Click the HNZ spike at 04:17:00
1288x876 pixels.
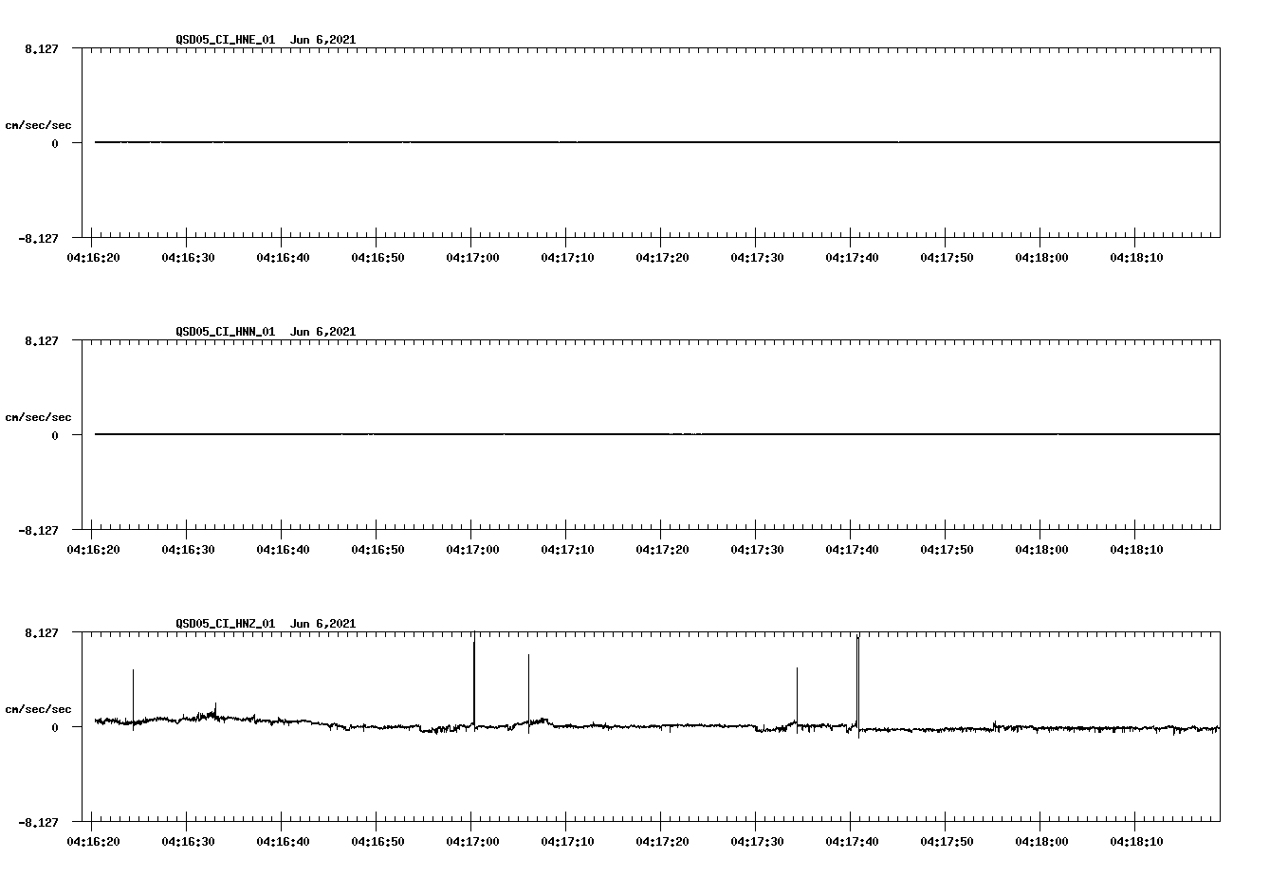474,681
